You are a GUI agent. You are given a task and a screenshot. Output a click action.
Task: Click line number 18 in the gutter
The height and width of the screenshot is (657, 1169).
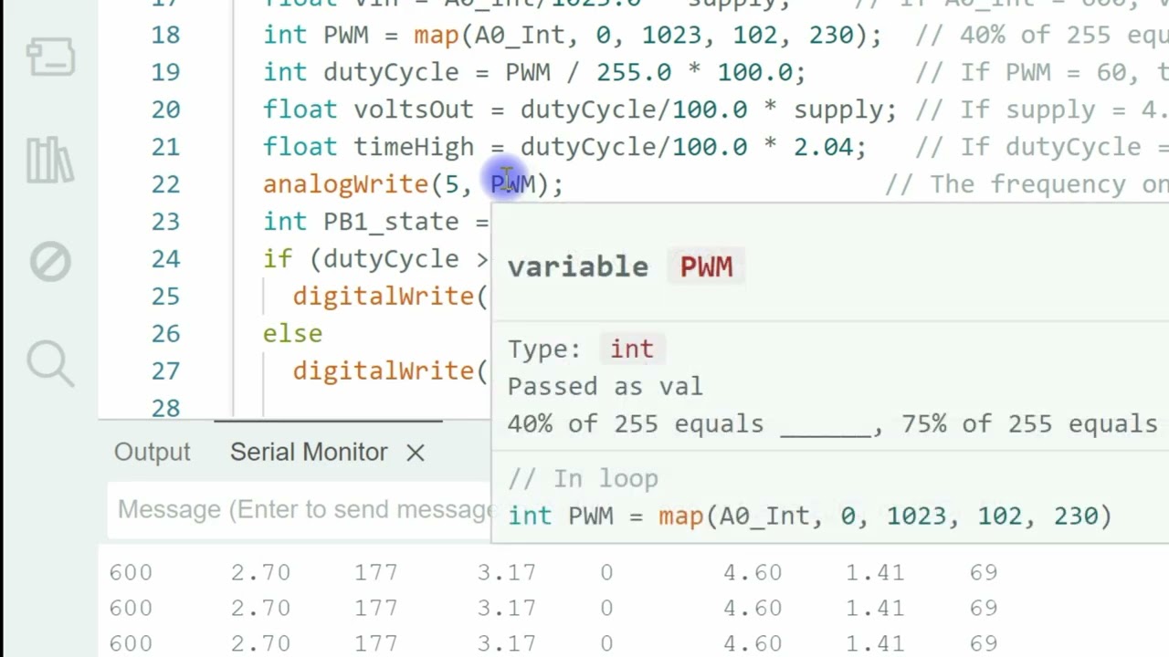click(x=165, y=35)
